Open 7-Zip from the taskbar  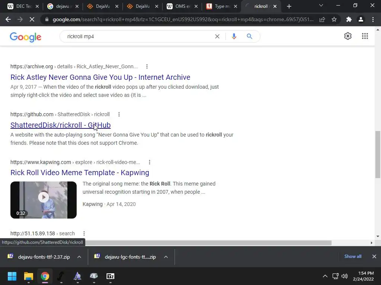110,276
